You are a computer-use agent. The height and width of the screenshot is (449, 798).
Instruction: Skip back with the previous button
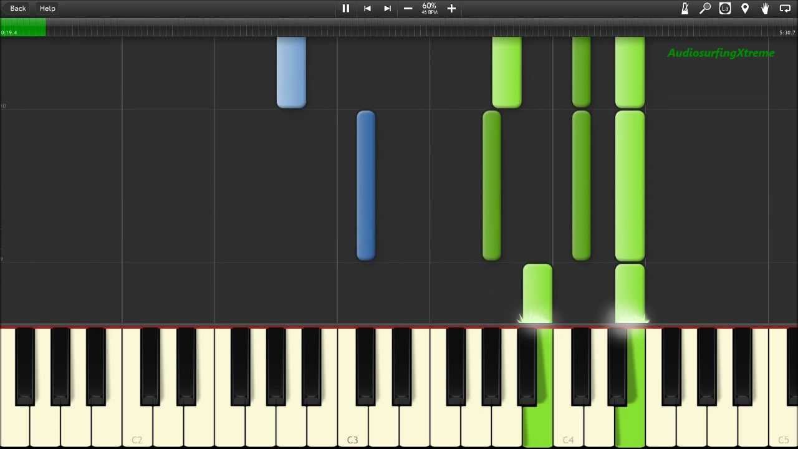coord(367,9)
